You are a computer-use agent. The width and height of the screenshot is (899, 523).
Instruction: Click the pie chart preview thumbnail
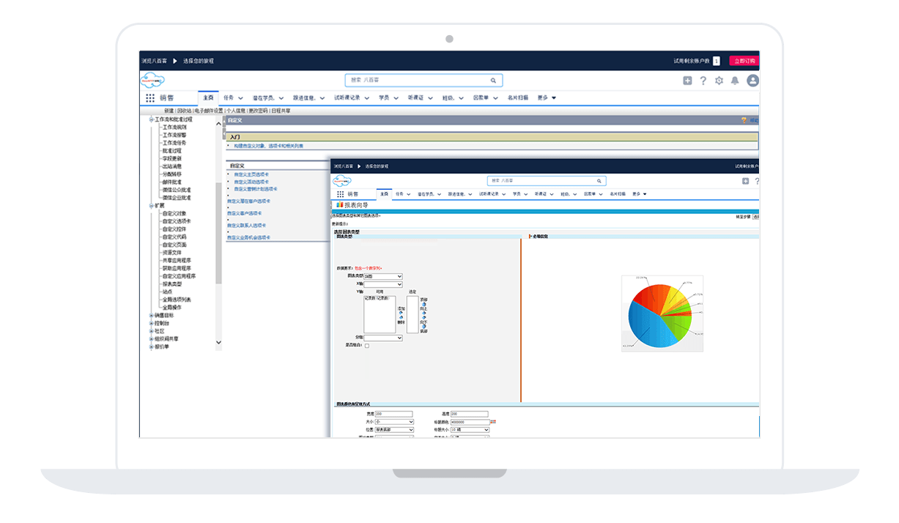[x=662, y=313]
